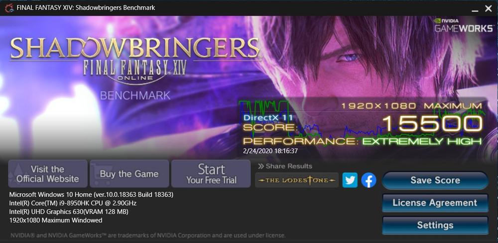
Task: Click the Extremely High performance rating
Action: click(x=422, y=141)
